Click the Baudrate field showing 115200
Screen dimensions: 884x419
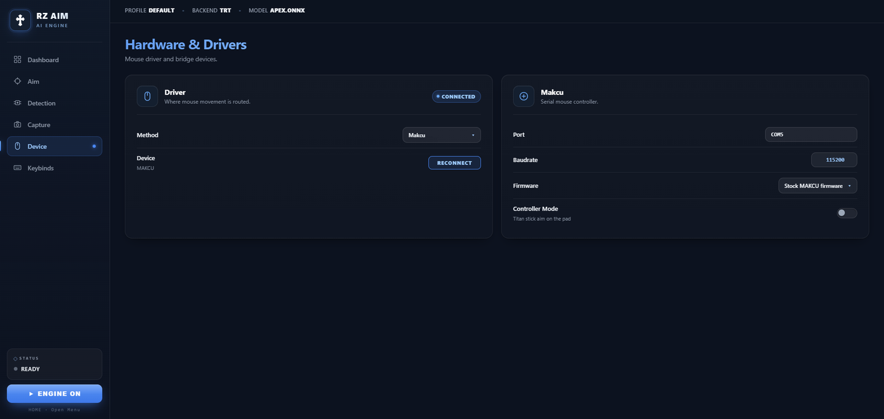click(834, 160)
